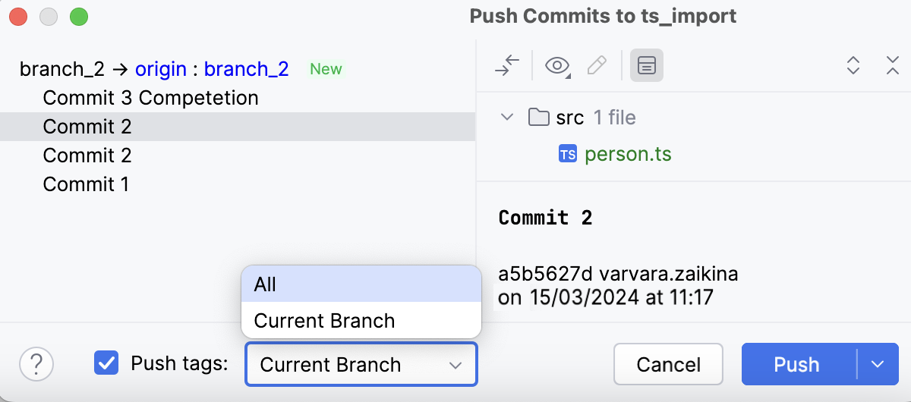Choose Current Branch from the dropdown list
Viewport: 911px width, 402px height.
coord(361,320)
